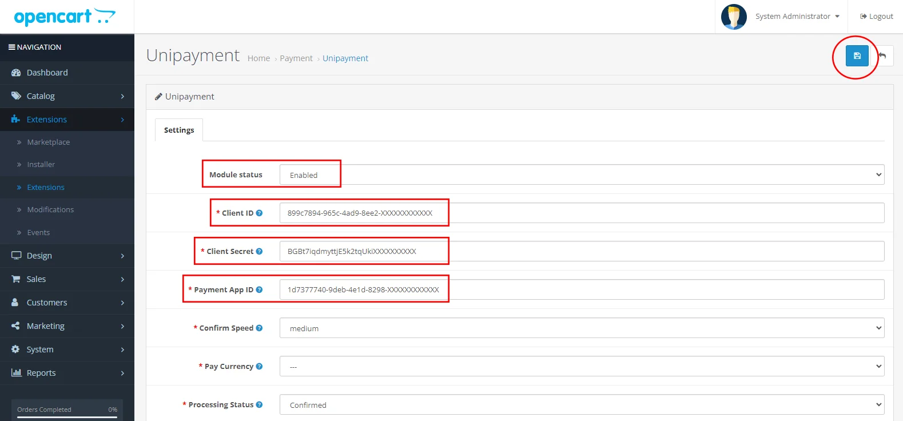Click the Extensions puzzle icon

pos(16,120)
